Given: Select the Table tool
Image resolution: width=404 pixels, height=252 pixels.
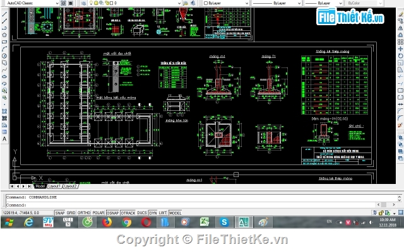Looking at the screenshot, I should [4, 132].
